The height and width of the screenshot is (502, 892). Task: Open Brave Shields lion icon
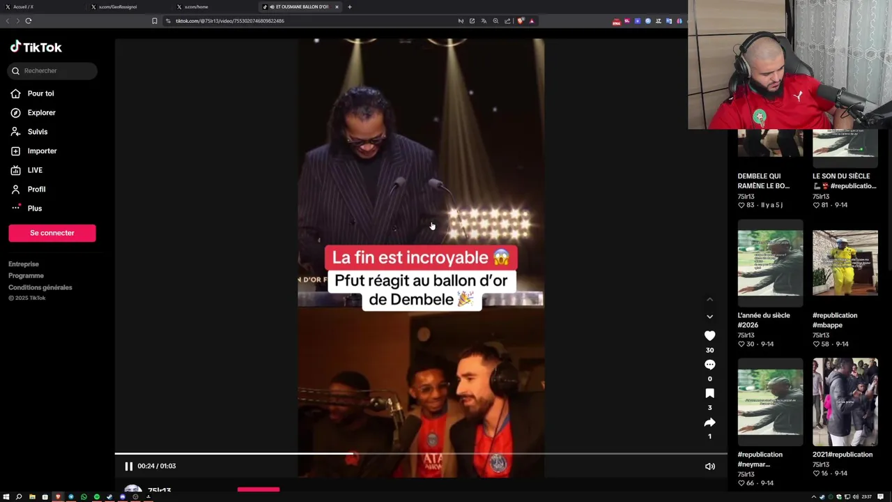[521, 21]
